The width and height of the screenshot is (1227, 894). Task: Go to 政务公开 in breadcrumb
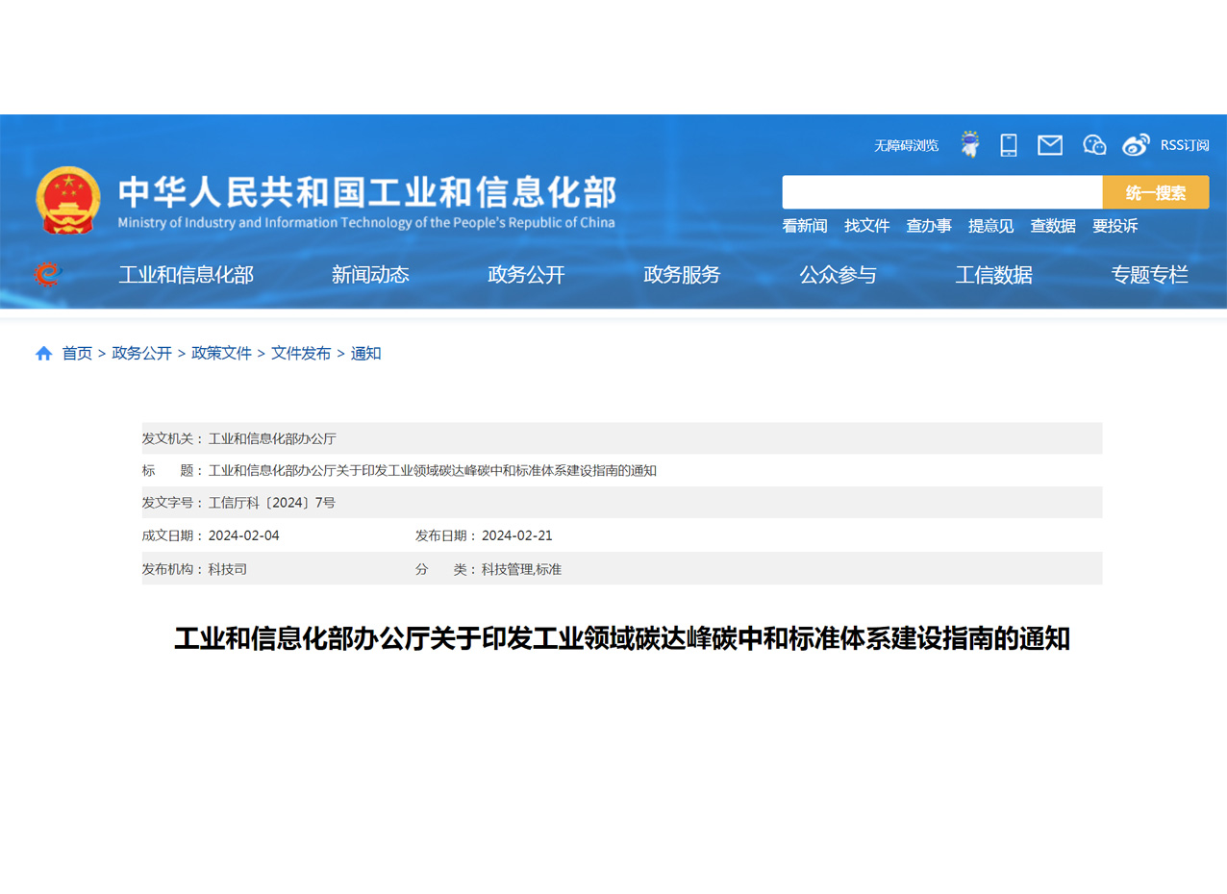pos(142,354)
